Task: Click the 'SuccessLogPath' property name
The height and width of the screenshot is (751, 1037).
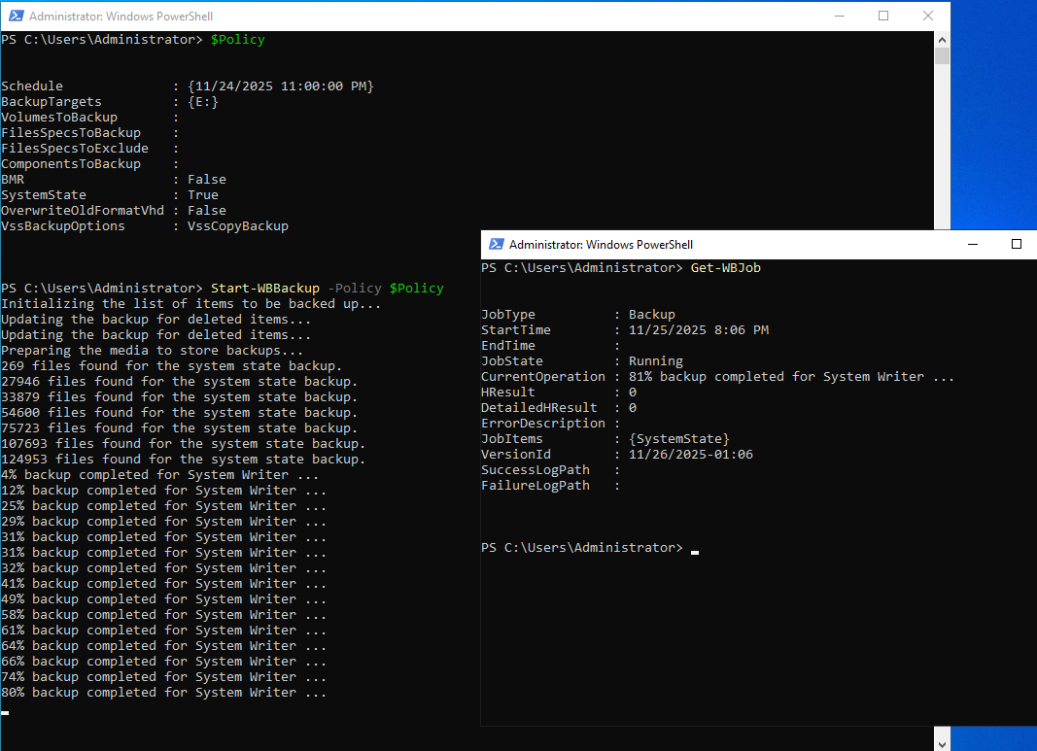Action: coord(536,469)
